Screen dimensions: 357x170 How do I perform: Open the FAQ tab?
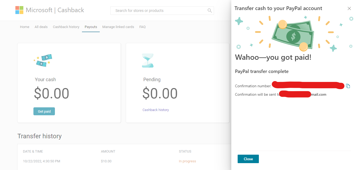tap(142, 27)
